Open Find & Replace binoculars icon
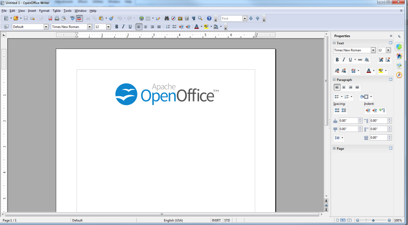The width and height of the screenshot is (408, 225). (x=166, y=18)
